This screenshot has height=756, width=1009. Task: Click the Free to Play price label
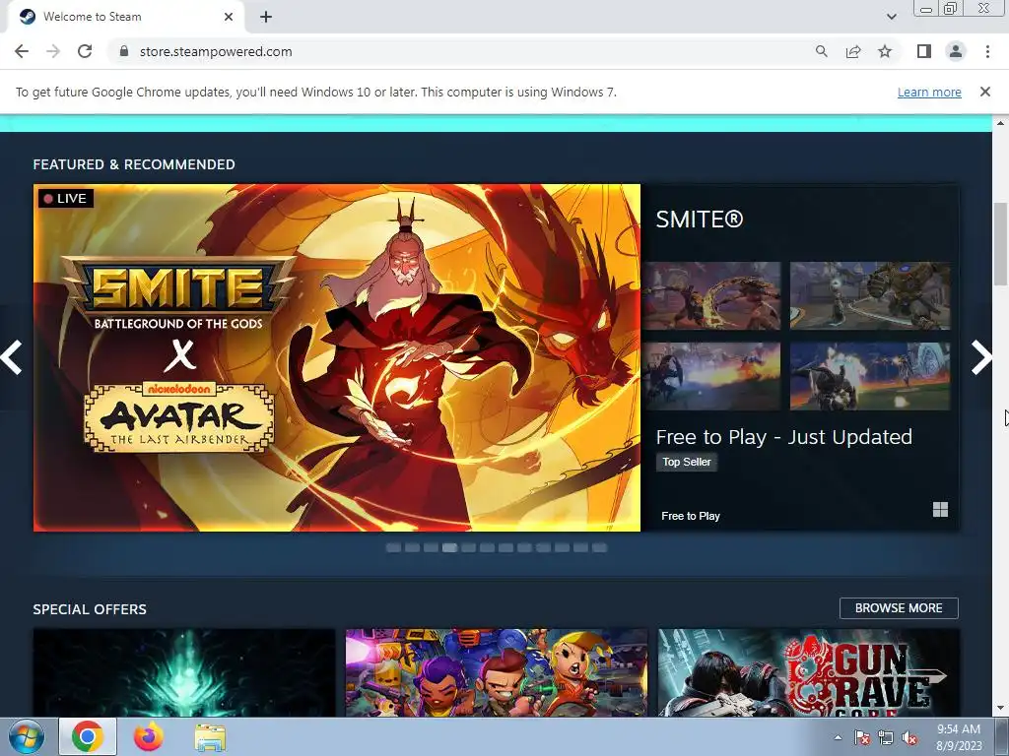691,516
